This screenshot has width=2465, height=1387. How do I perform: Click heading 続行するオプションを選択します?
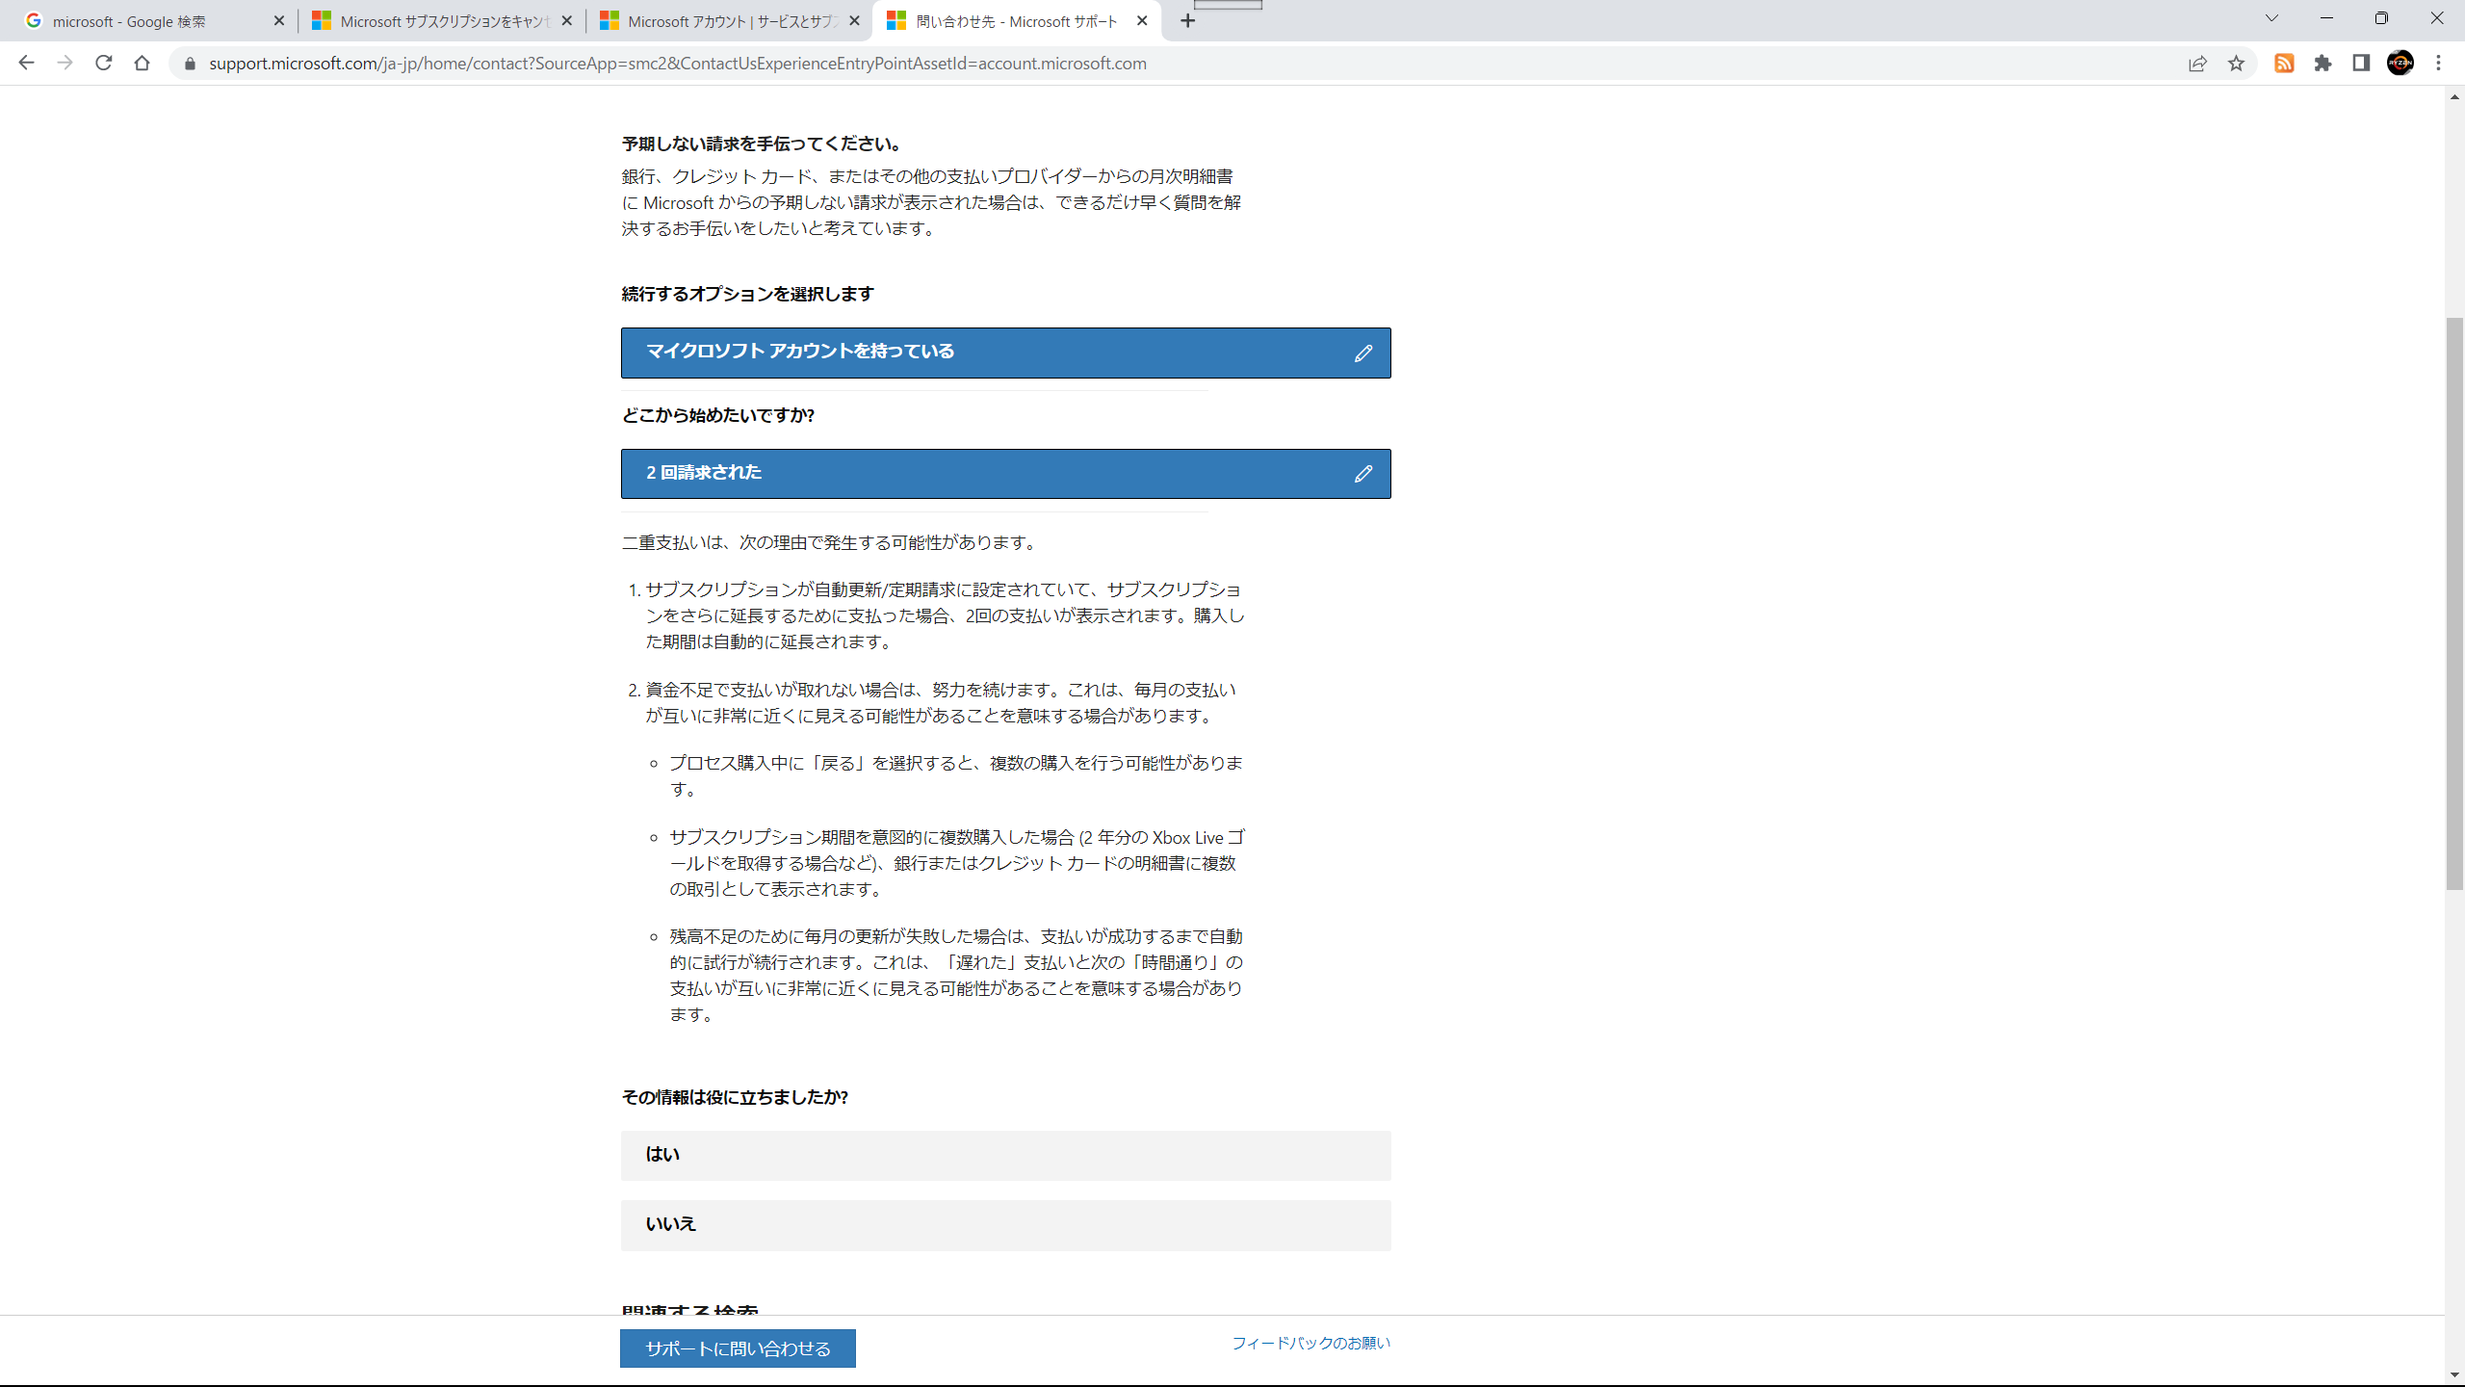tap(748, 295)
